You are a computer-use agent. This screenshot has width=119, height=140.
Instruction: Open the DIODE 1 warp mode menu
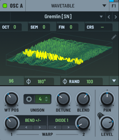pyautogui.click(x=62, y=120)
